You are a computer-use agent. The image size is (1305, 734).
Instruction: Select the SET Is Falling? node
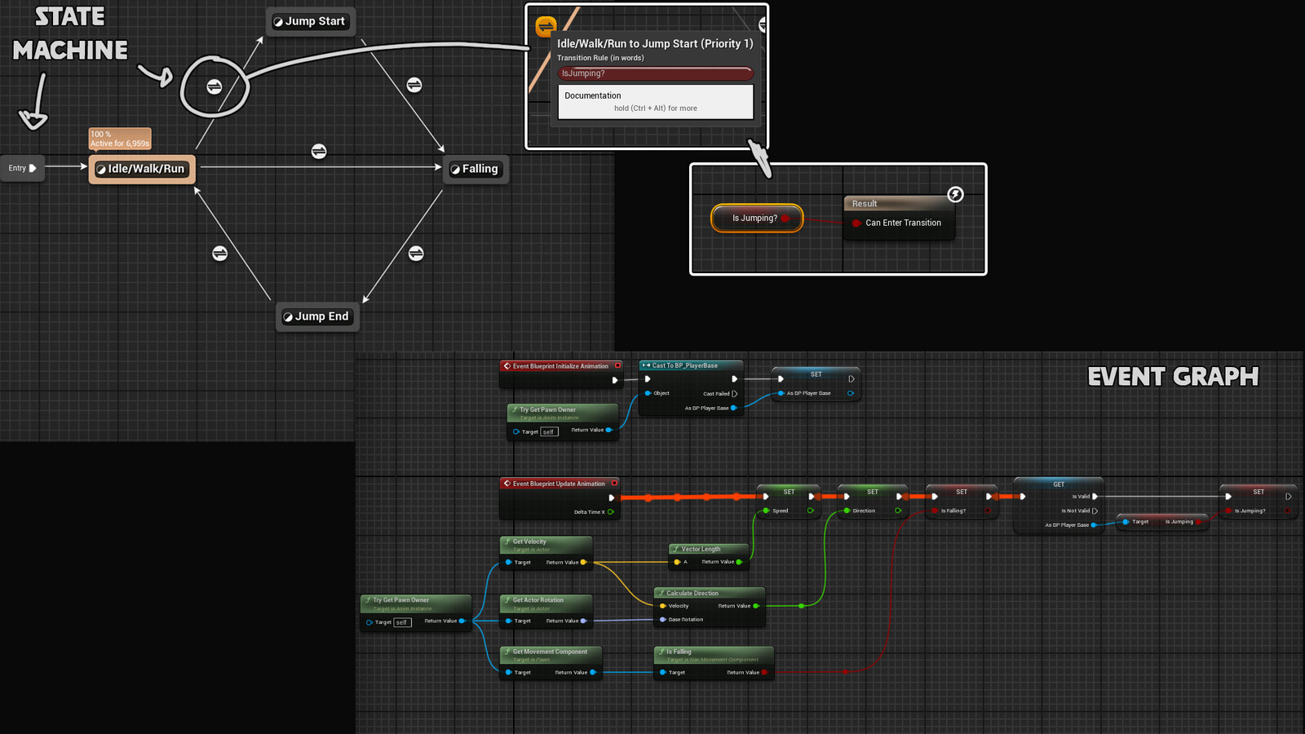[962, 502]
